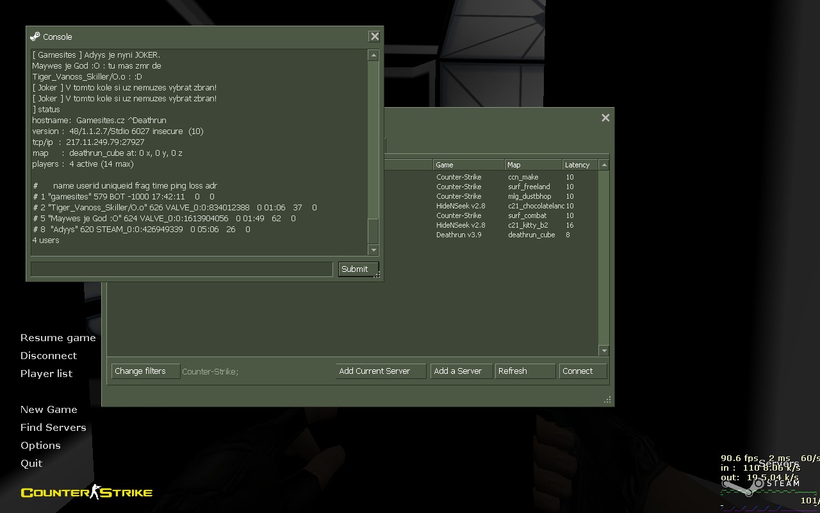Click Add a Server button
Image resolution: width=820 pixels, height=513 pixels.
coord(462,371)
